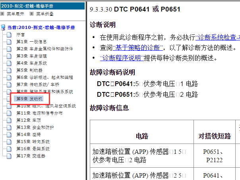This screenshot has width=240, height=180.
Task: Click the heading 9.3.3.30 DTC P0641 或 P0651
Action: 135,9
